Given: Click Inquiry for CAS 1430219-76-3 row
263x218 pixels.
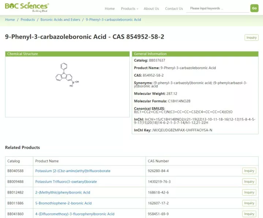Looking at the screenshot, I should pyautogui.click(x=249, y=181).
